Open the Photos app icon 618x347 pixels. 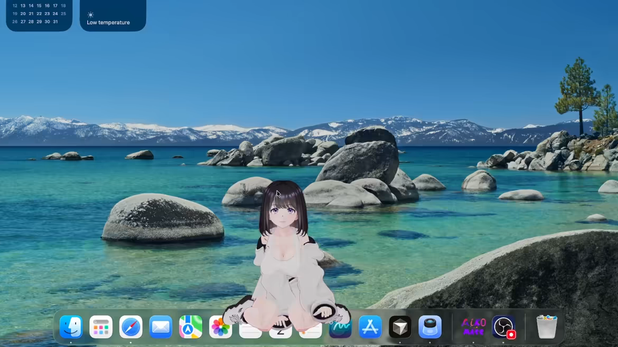click(220, 327)
